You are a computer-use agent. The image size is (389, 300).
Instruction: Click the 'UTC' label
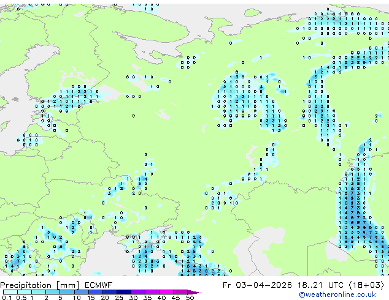point(337,285)
